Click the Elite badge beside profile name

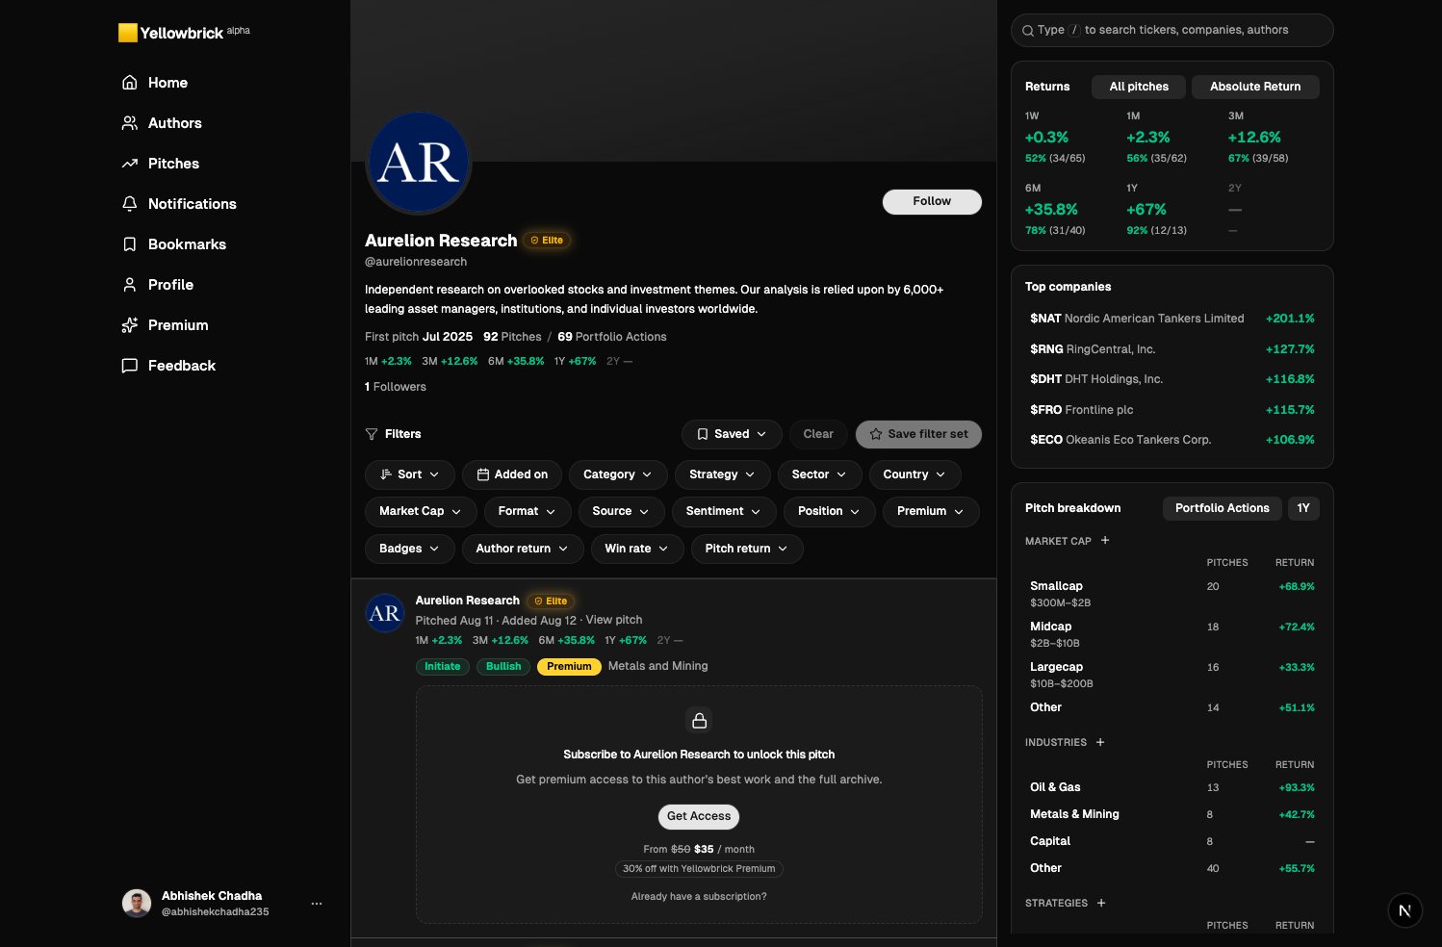(547, 241)
